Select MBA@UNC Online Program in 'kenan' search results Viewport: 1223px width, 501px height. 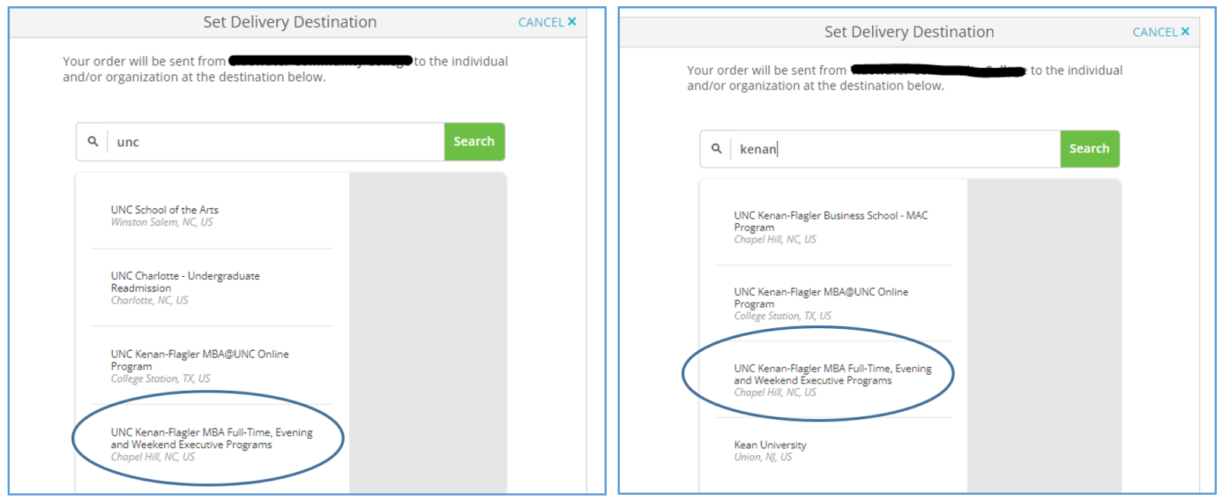pyautogui.click(x=821, y=298)
